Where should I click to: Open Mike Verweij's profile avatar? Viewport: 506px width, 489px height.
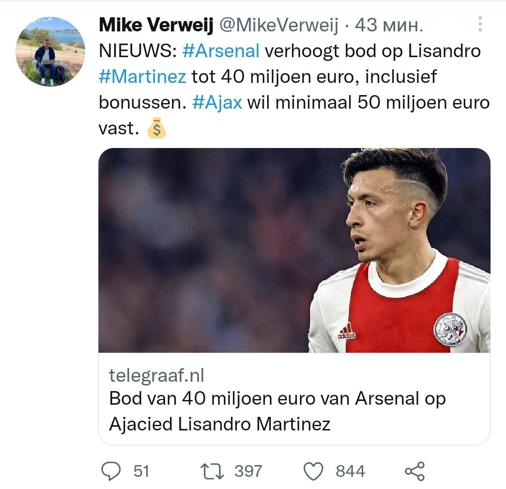[x=51, y=52]
